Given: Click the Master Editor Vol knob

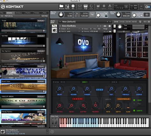Looking at the screenshot, I should (61, 15).
